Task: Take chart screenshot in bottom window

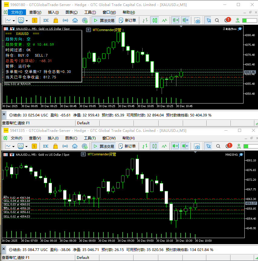Action: 197,146
